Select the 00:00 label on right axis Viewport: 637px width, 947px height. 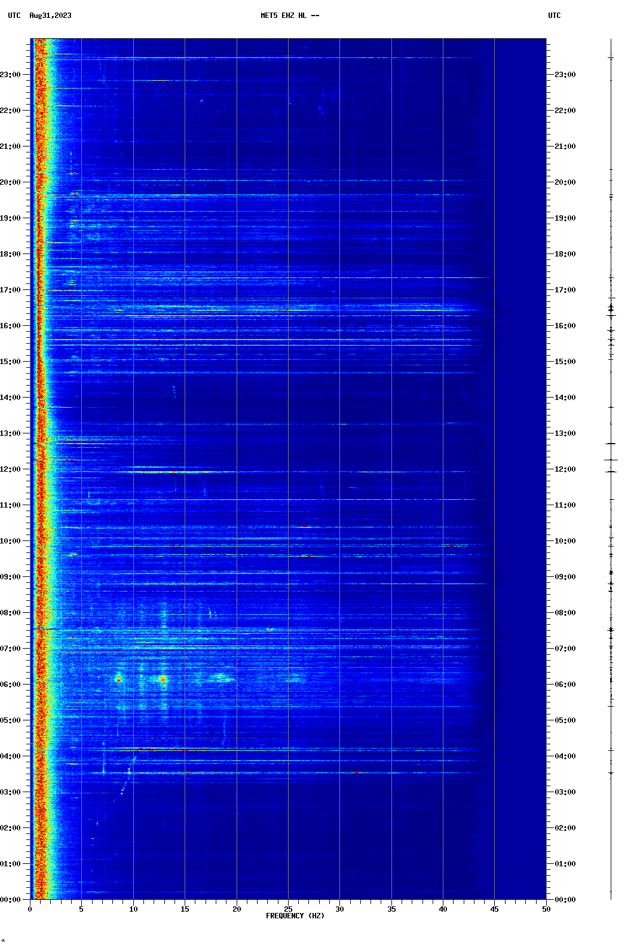tap(565, 900)
